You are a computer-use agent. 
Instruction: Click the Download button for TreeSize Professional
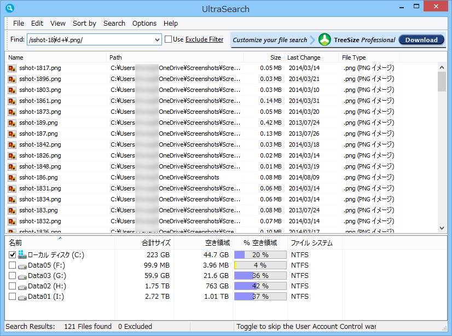pos(421,40)
